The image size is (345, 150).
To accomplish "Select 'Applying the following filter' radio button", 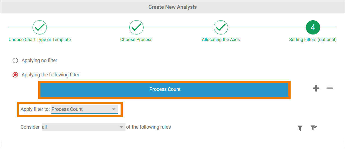I will pos(15,75).
